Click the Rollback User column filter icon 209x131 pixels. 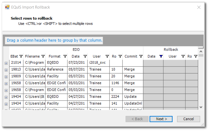[183, 56]
